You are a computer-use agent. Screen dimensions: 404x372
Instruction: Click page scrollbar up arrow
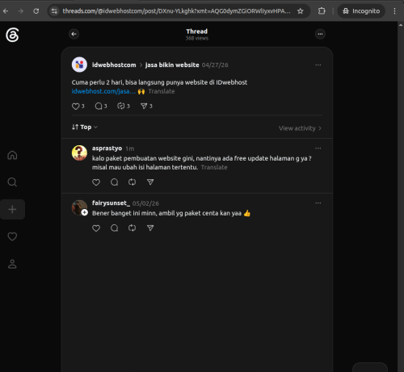(x=401, y=25)
